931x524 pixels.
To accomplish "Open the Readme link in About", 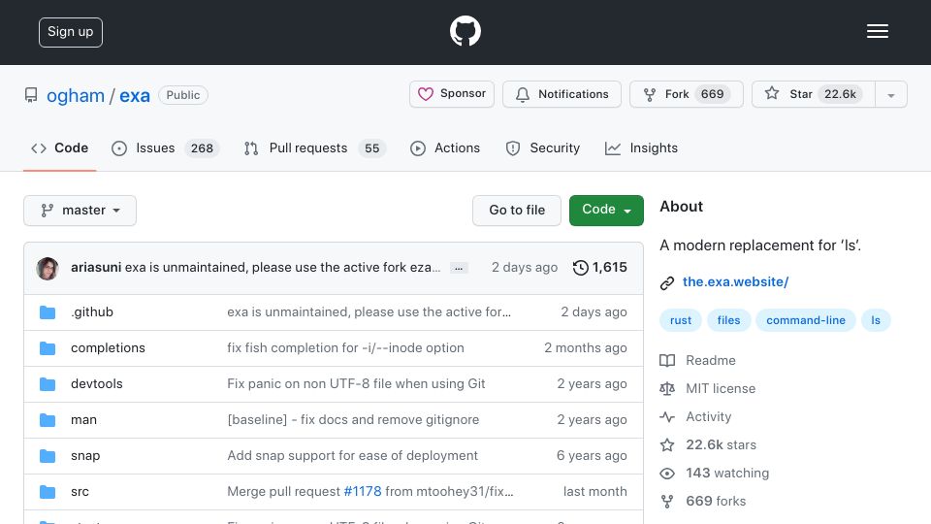I will [711, 361].
